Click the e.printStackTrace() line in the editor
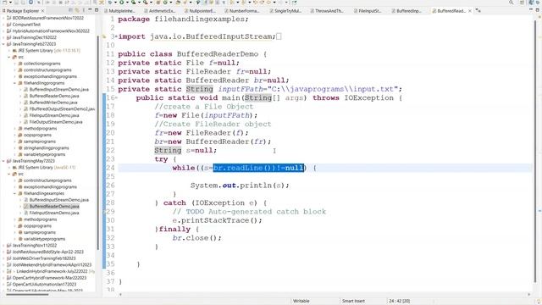542x305 pixels. click(217, 220)
